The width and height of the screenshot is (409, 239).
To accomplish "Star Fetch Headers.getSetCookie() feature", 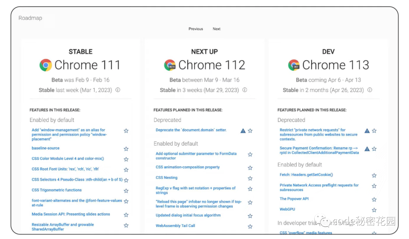I will (x=374, y=175).
